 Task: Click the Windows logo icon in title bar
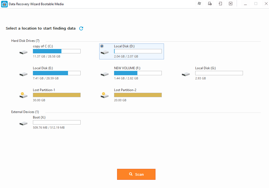click(199, 4)
